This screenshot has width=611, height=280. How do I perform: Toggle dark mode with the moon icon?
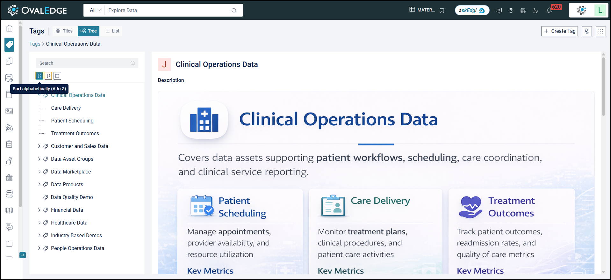(x=535, y=11)
